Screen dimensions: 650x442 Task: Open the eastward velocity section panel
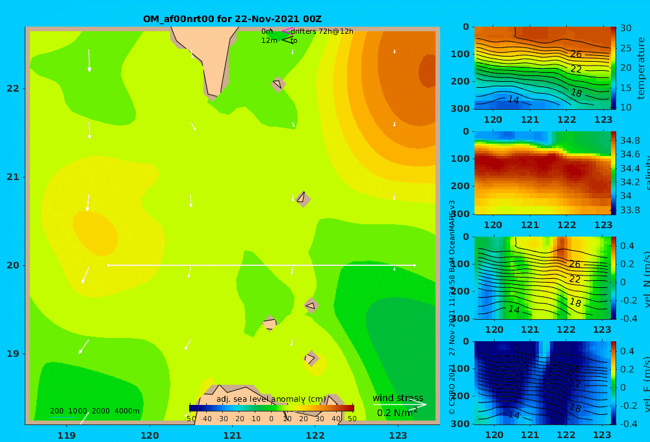(542, 383)
